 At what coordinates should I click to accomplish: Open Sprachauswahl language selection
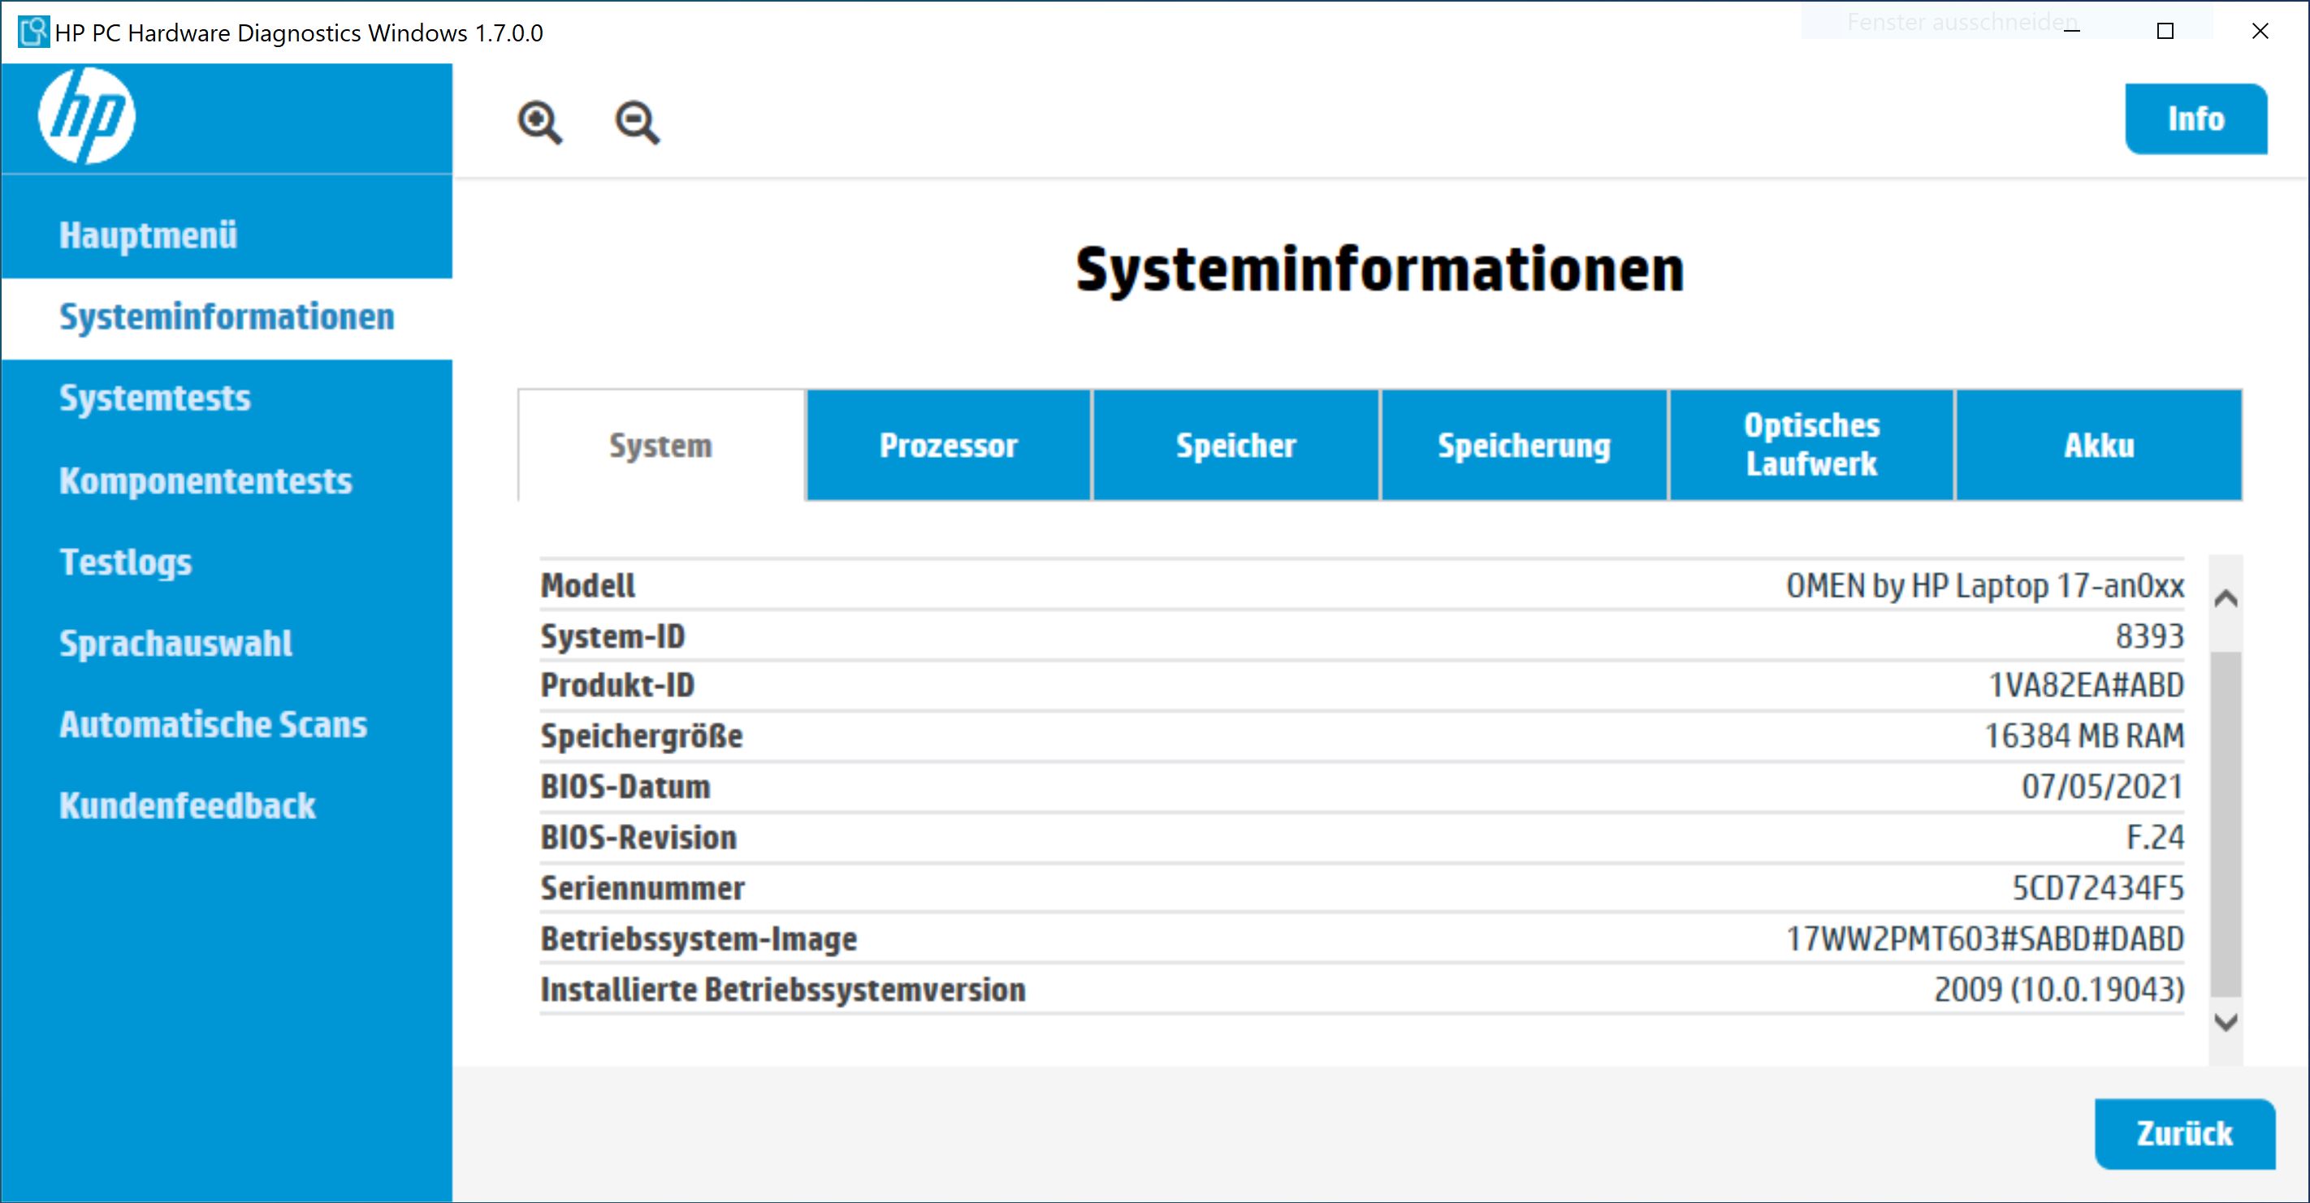[x=175, y=644]
